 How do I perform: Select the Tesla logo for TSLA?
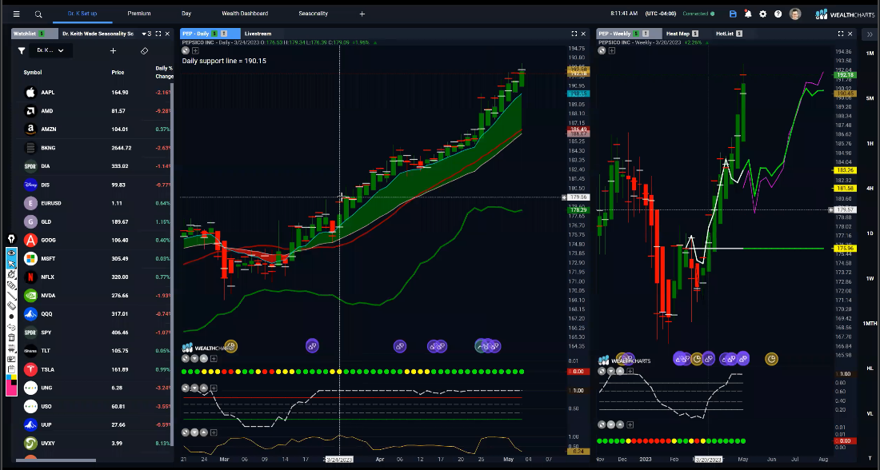[x=31, y=369]
